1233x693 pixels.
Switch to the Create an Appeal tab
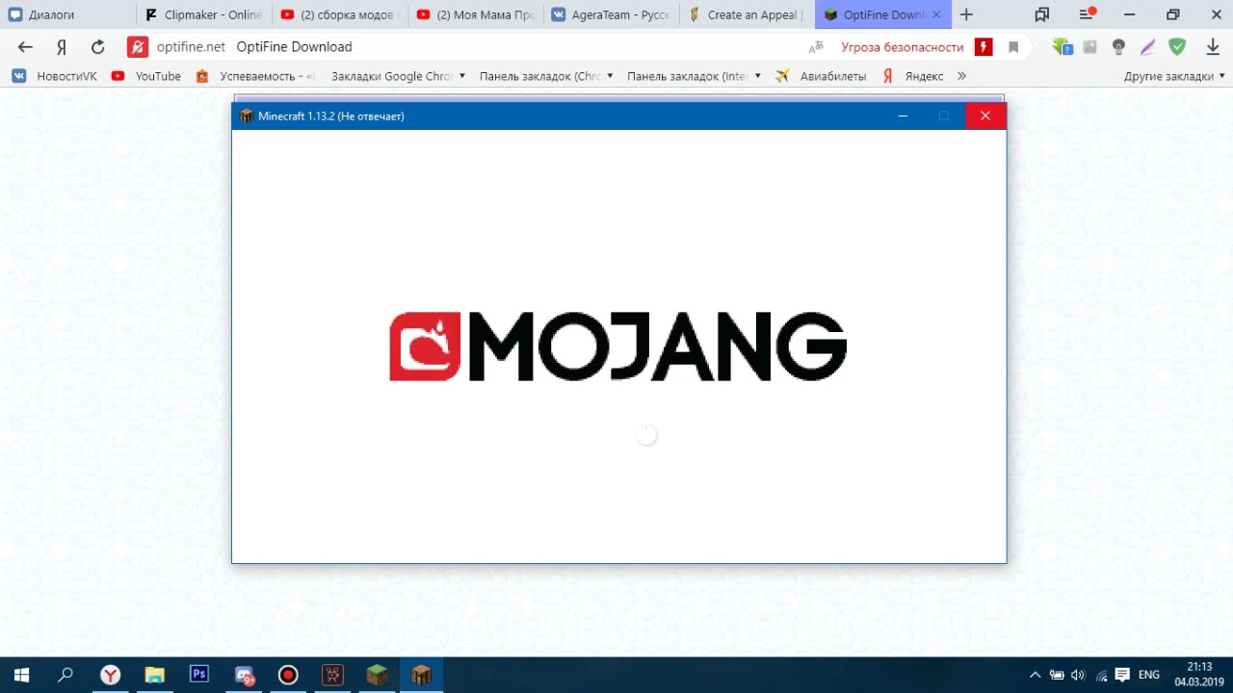(x=747, y=14)
